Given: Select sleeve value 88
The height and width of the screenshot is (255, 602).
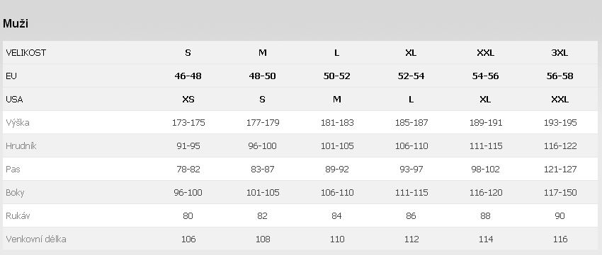Looking at the screenshot, I should [485, 216].
